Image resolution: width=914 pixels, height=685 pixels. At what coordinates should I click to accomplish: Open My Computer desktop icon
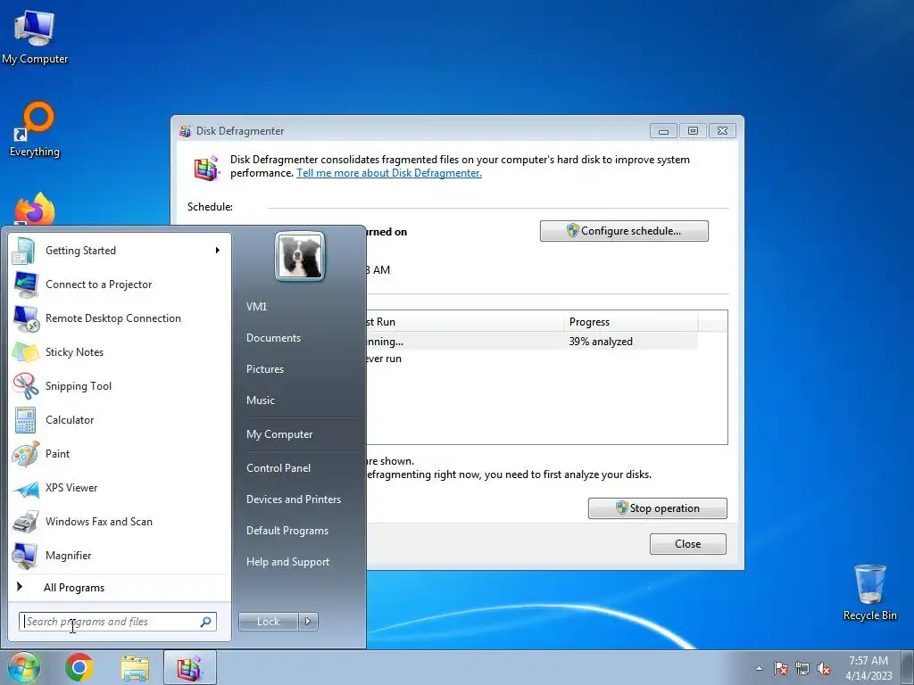[x=35, y=36]
